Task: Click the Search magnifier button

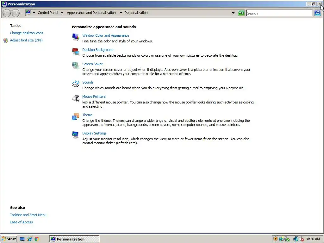Action: (x=317, y=13)
